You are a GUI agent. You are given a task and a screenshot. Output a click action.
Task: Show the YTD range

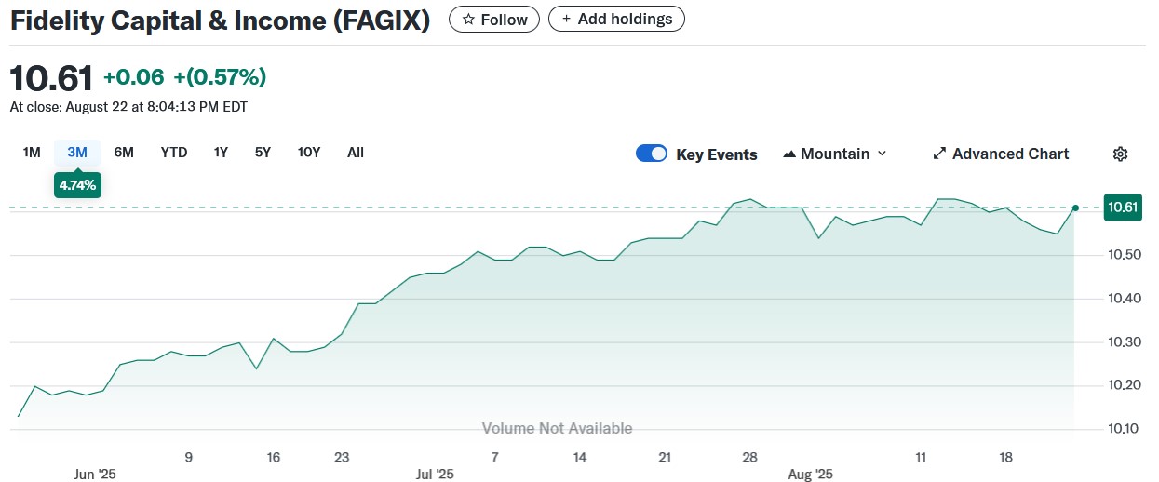pyautogui.click(x=174, y=153)
